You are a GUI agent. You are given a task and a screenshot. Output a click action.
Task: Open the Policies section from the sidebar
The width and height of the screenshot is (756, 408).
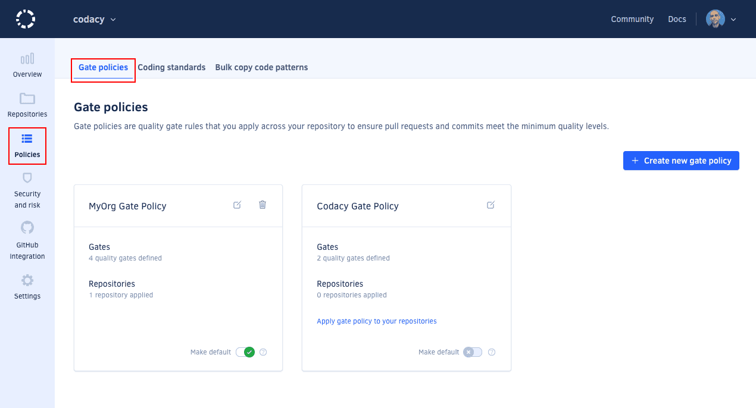[27, 145]
